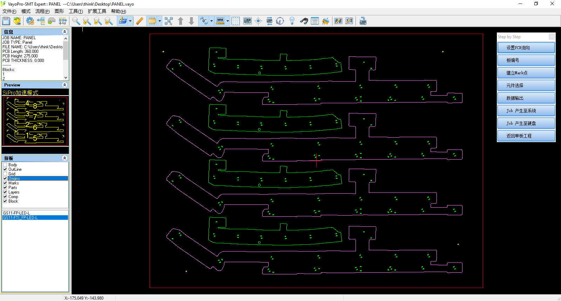Viewport: 561px width, 301px height.
Task: Open the 工具(T) menu
Action: coord(76,11)
